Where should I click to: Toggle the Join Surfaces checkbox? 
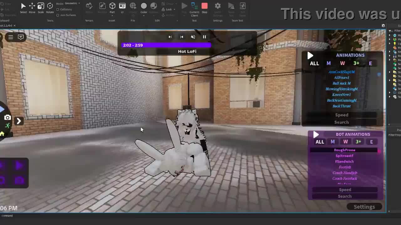tap(58, 15)
